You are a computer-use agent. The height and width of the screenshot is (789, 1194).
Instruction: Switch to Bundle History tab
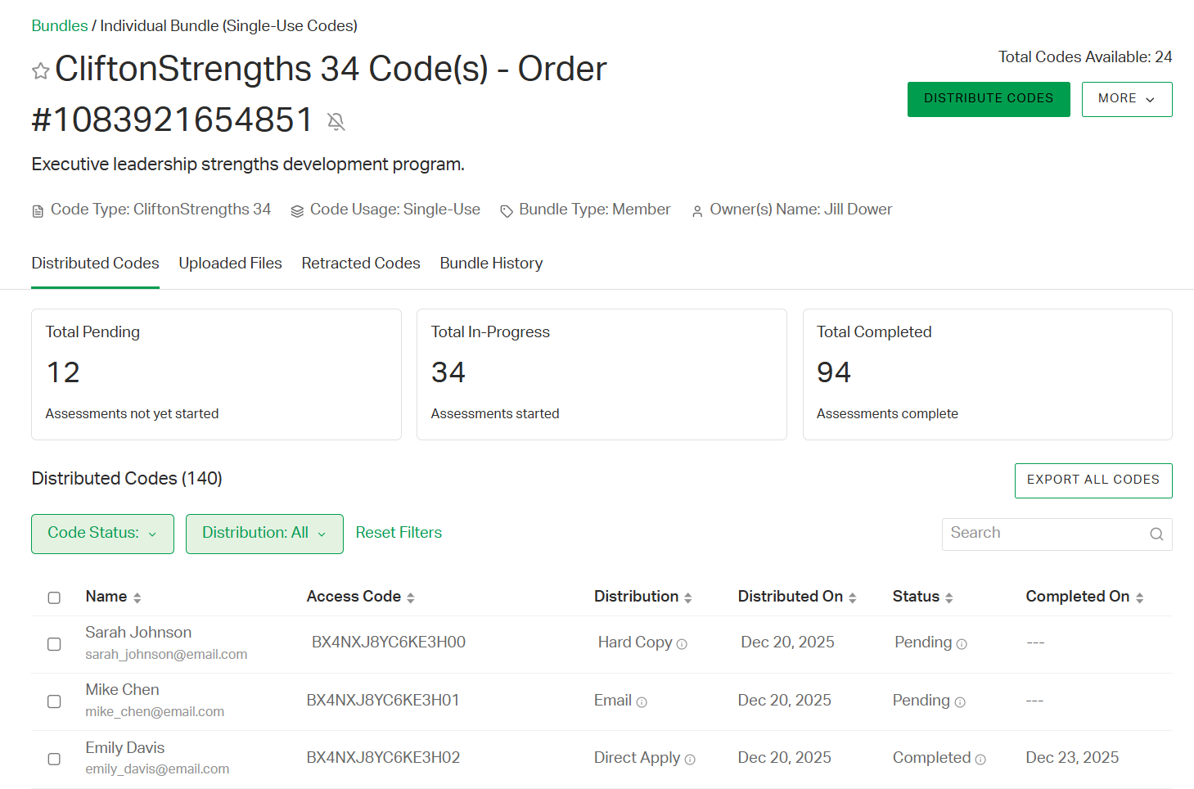pyautogui.click(x=491, y=264)
